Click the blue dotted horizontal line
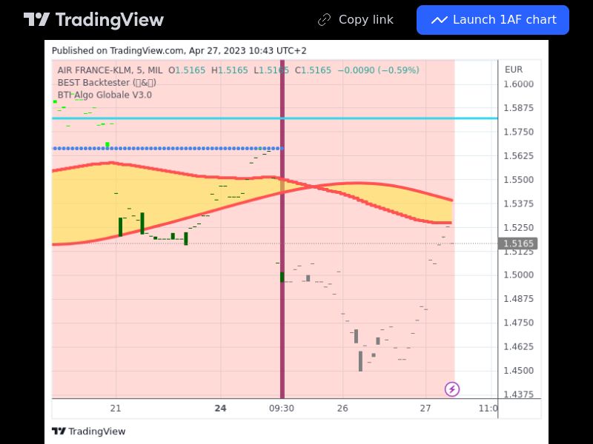The image size is (593, 444). [x=168, y=149]
